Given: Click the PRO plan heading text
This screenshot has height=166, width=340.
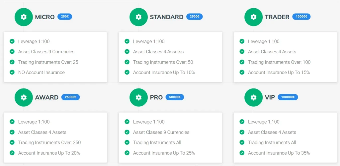Looking at the screenshot, I should (156, 97).
